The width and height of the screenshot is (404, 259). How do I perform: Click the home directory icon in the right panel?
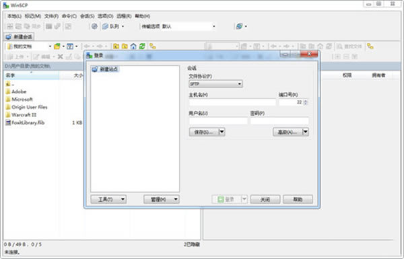[x=321, y=46]
